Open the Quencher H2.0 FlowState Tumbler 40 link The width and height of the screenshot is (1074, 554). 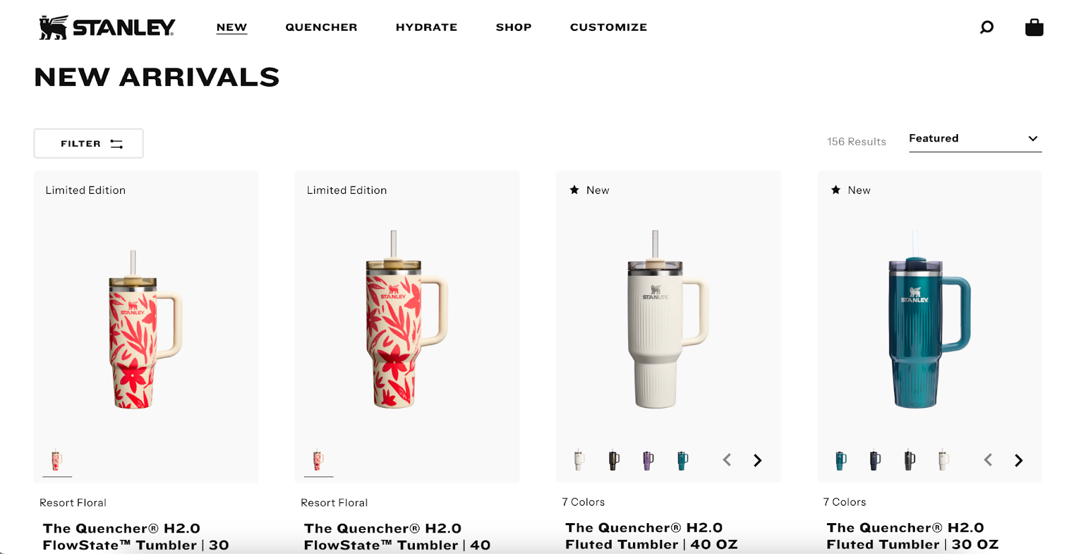click(397, 537)
